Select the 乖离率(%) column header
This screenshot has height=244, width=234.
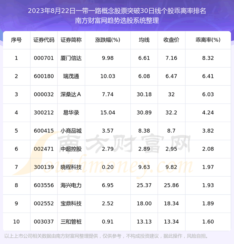click(x=208, y=40)
